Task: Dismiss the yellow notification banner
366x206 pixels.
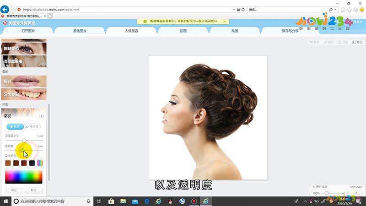Action: (x=224, y=22)
